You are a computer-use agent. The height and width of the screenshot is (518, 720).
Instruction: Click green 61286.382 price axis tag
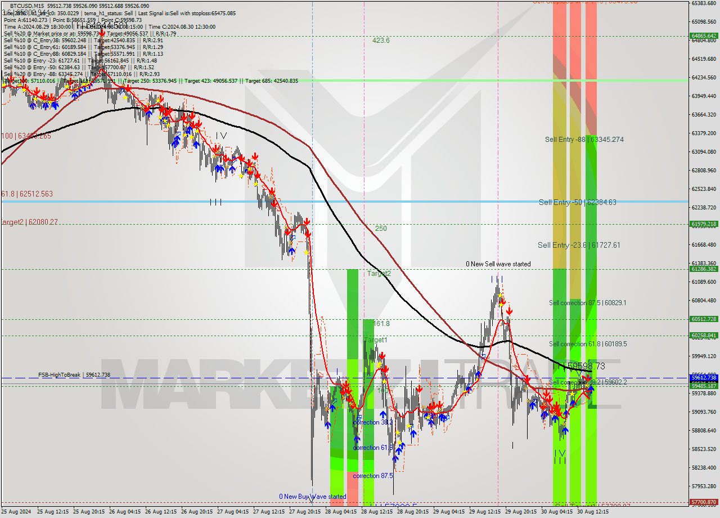[x=704, y=269]
